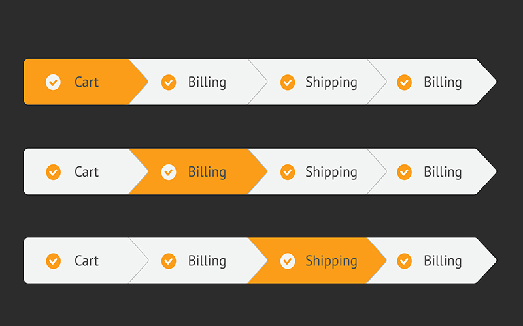This screenshot has height=326, width=523.
Task: Click the Cart label in the middle bar
Action: pyautogui.click(x=86, y=172)
